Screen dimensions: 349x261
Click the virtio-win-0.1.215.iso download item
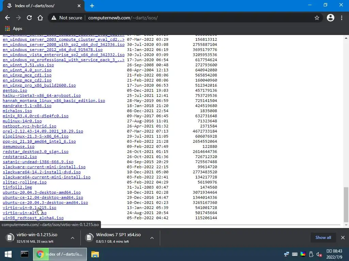(37, 238)
